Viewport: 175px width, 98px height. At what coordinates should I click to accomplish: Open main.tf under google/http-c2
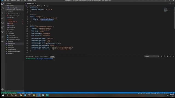[11, 24]
